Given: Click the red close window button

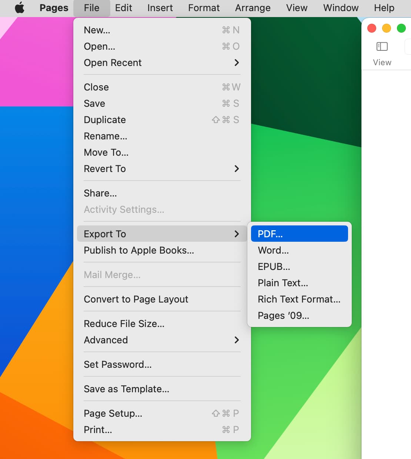Looking at the screenshot, I should (x=372, y=28).
